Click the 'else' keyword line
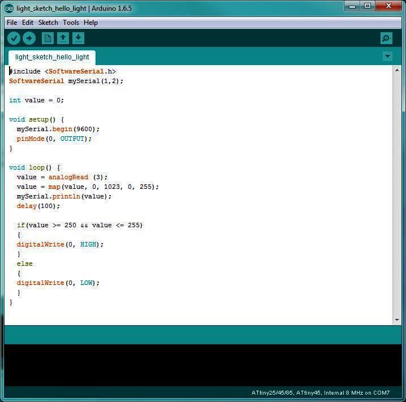The width and height of the screenshot is (406, 402). pos(25,264)
